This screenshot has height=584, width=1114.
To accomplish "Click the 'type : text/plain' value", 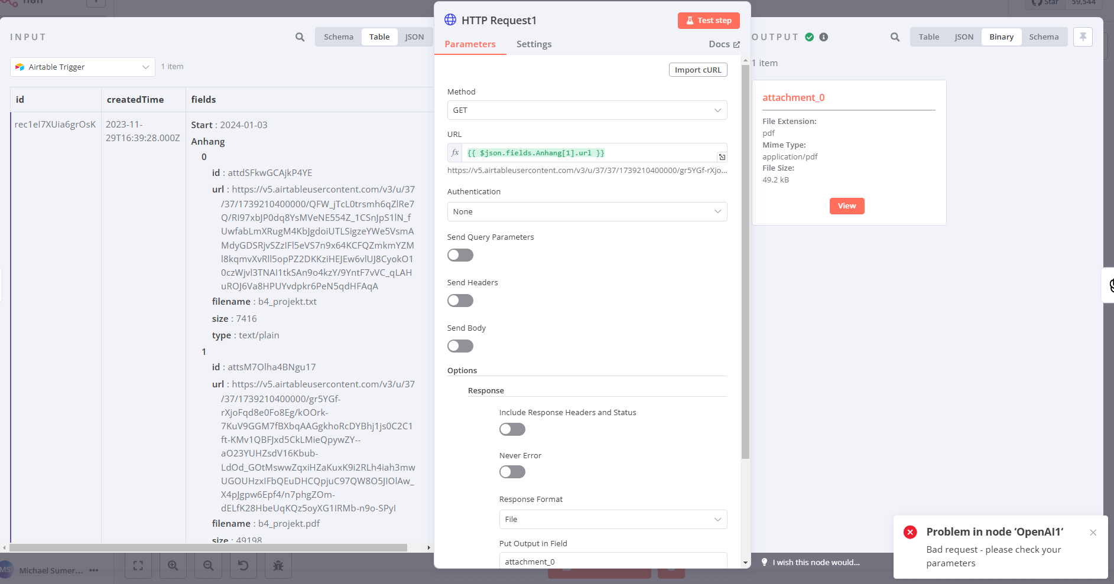I will click(x=246, y=335).
